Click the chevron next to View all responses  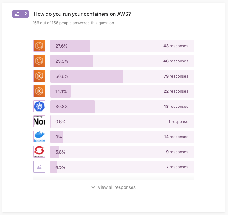coord(93,187)
